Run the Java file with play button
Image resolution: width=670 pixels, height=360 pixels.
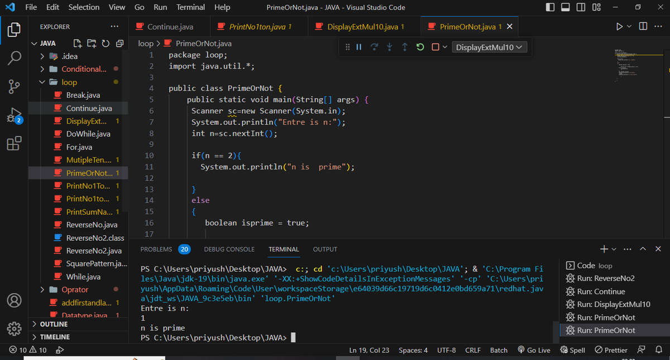point(619,27)
